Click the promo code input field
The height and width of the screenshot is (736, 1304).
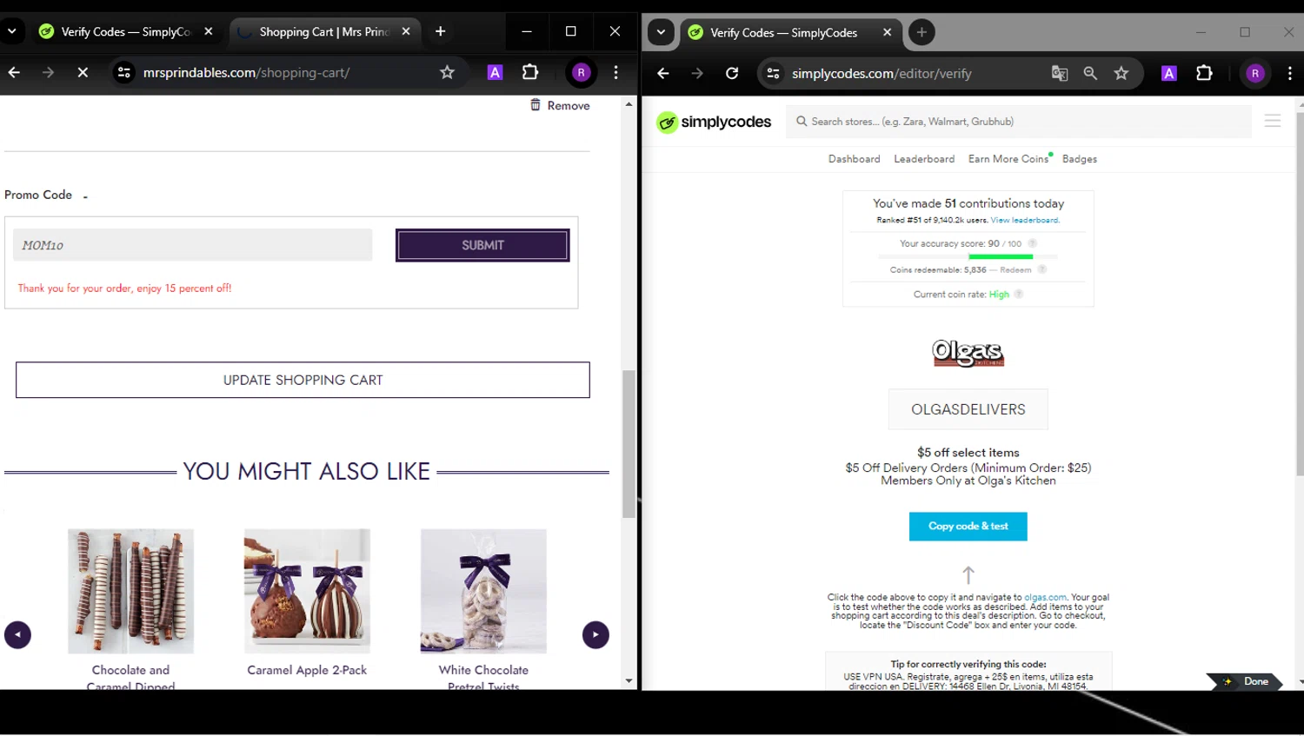click(193, 245)
